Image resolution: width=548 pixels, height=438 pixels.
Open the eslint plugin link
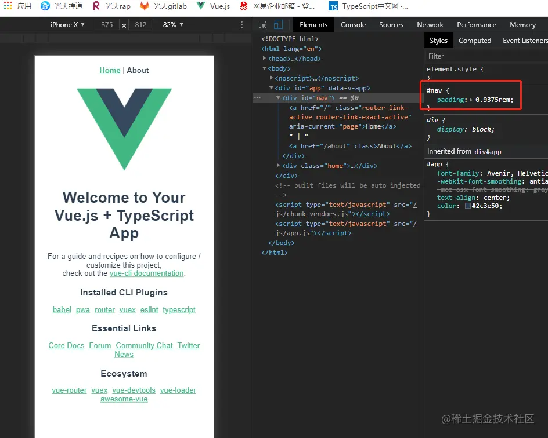click(149, 309)
